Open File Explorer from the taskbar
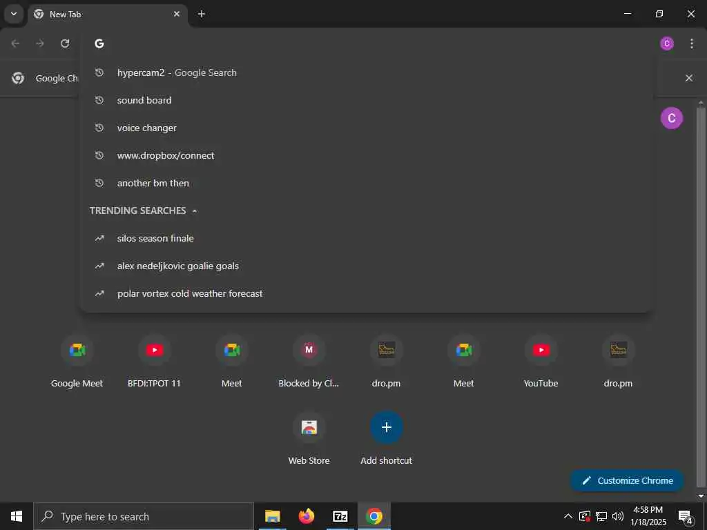The width and height of the screenshot is (707, 530). pos(272,516)
